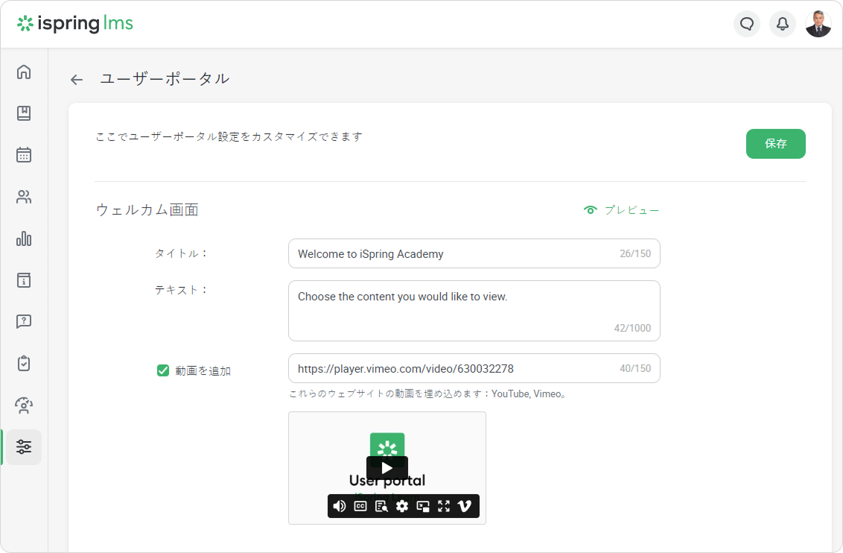Click the green 保存 button
Screen dimensions: 843x553
coord(775,144)
